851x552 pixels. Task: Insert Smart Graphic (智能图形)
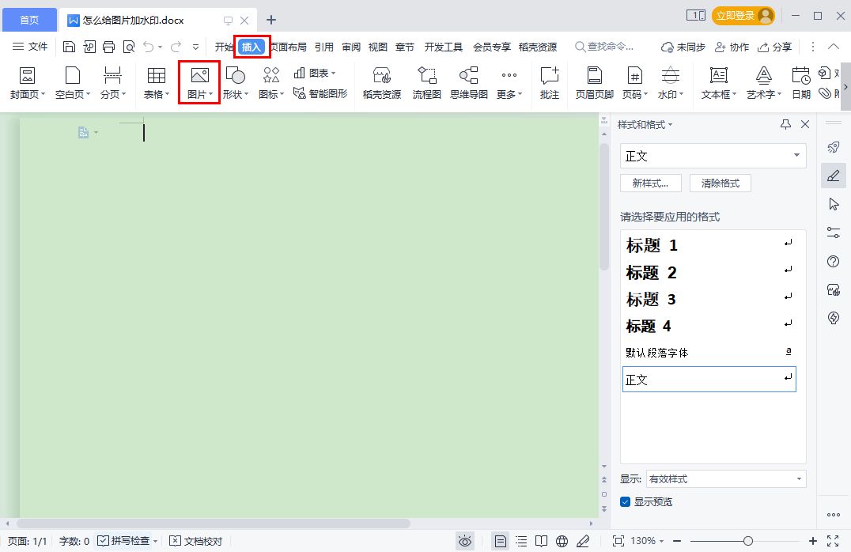[320, 93]
